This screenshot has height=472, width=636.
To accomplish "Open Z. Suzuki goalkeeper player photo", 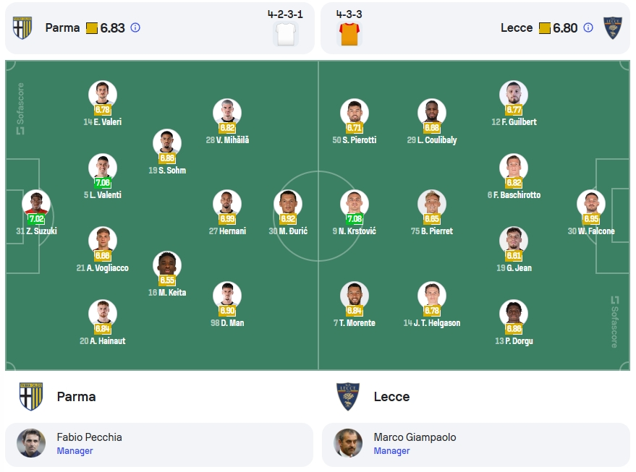I will [x=36, y=204].
